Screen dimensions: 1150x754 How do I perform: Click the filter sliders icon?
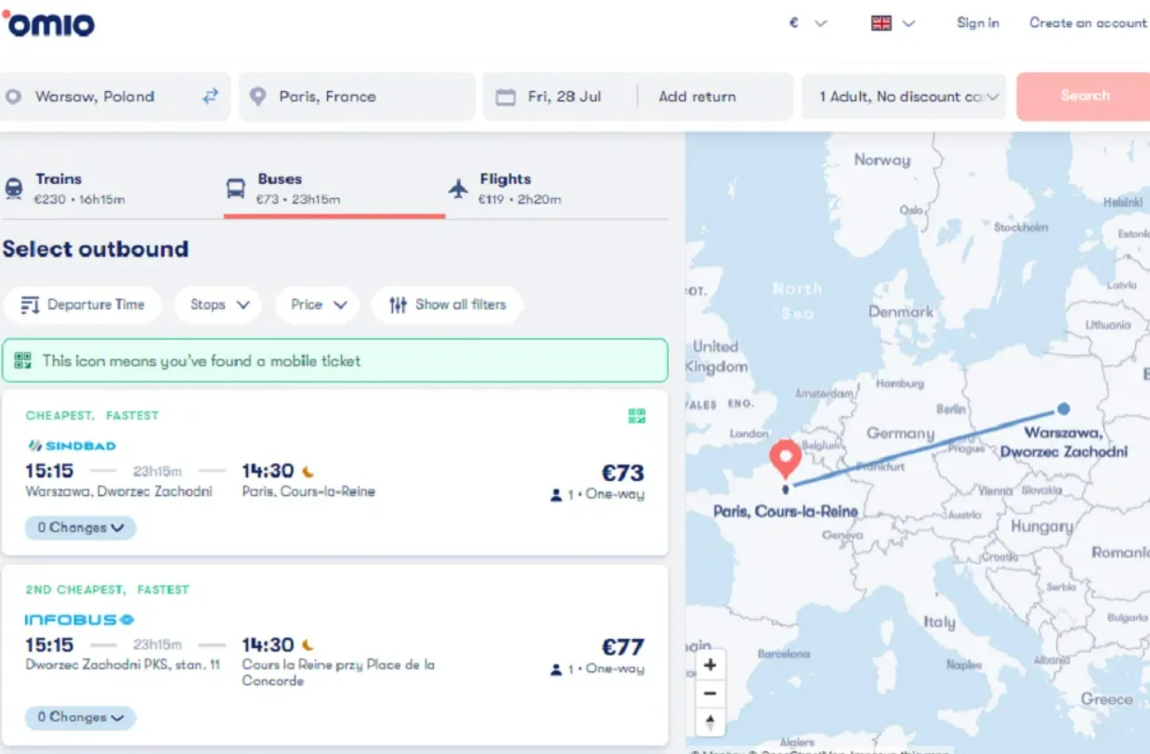[398, 305]
